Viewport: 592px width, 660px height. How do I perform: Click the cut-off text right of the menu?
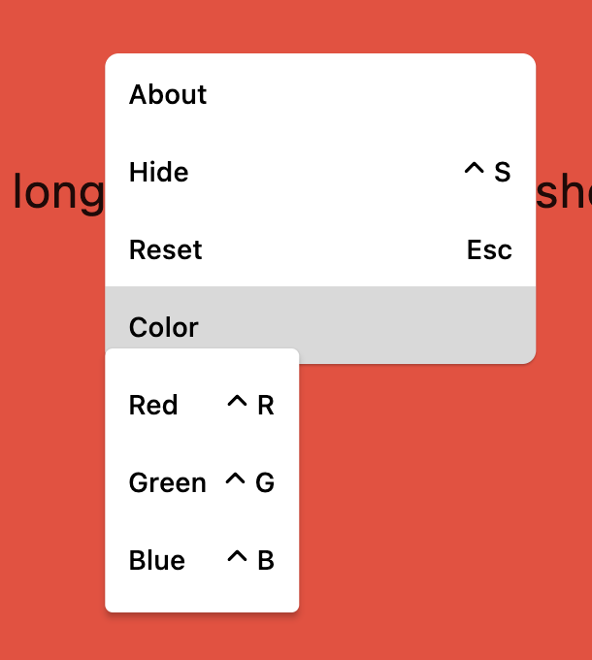[564, 194]
